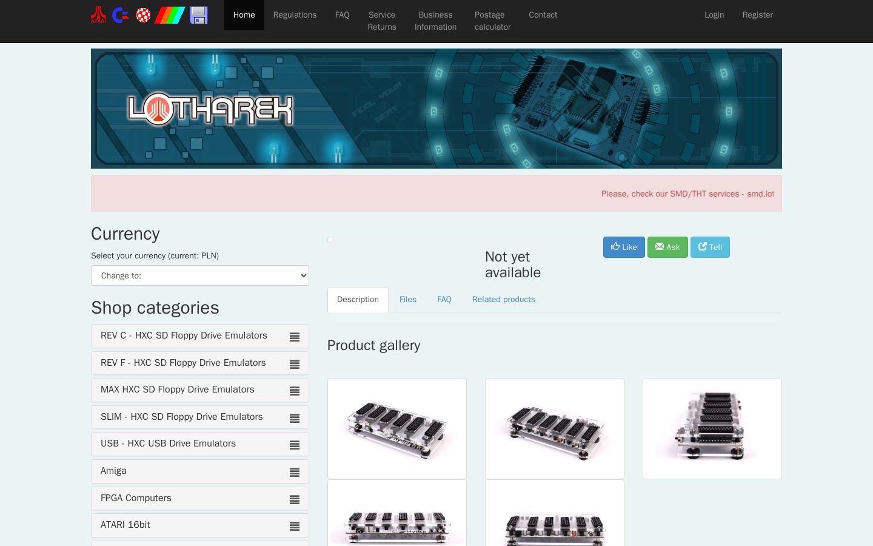Open list for REV C floppy emulators
Viewport: 873px width, 546px height.
(x=295, y=337)
